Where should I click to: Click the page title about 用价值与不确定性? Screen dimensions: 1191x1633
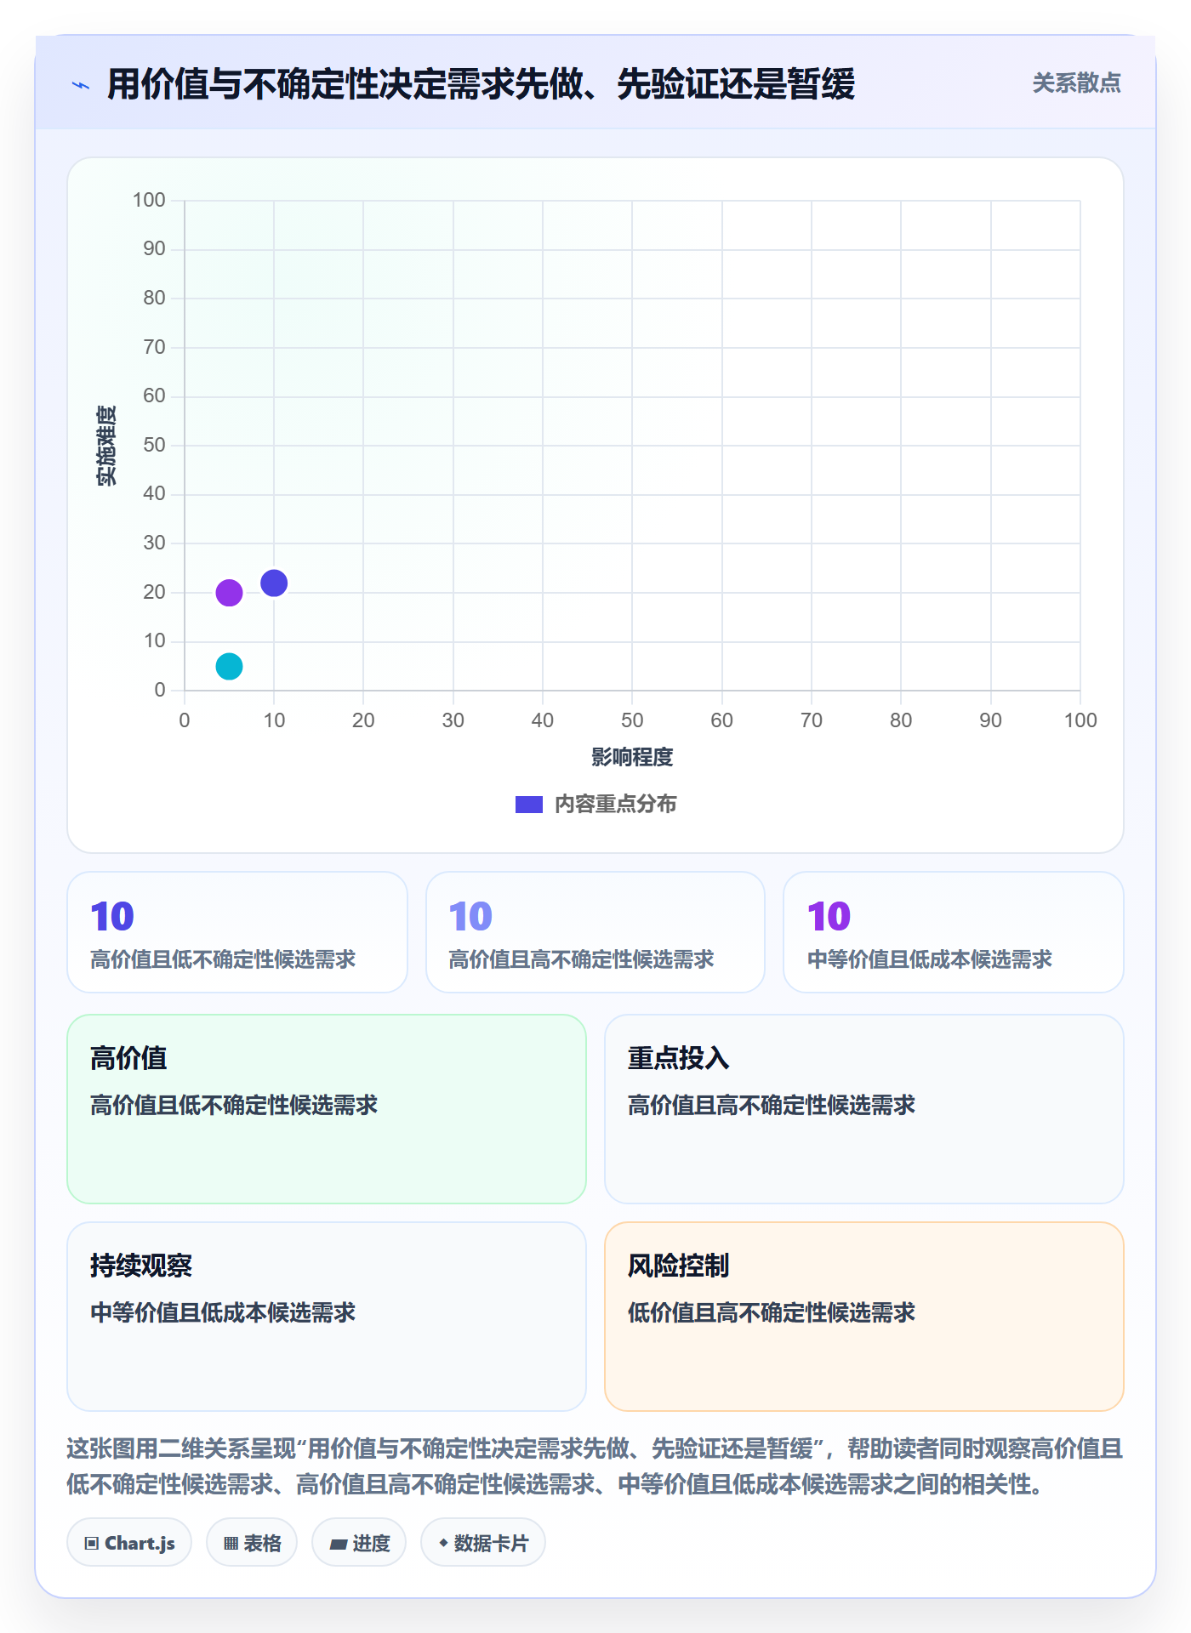(x=481, y=84)
